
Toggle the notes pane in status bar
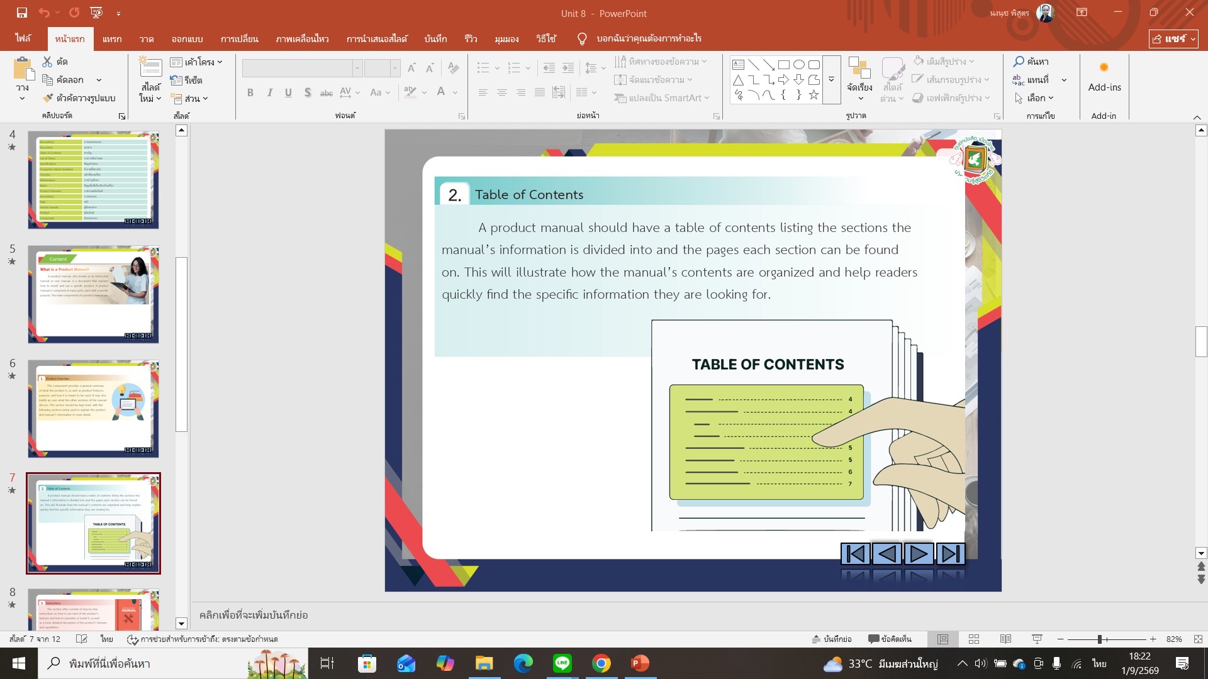click(x=831, y=639)
